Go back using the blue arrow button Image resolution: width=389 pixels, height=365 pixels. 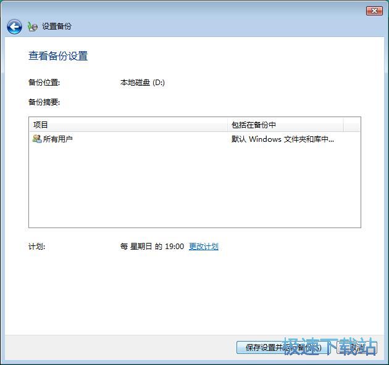coord(14,27)
